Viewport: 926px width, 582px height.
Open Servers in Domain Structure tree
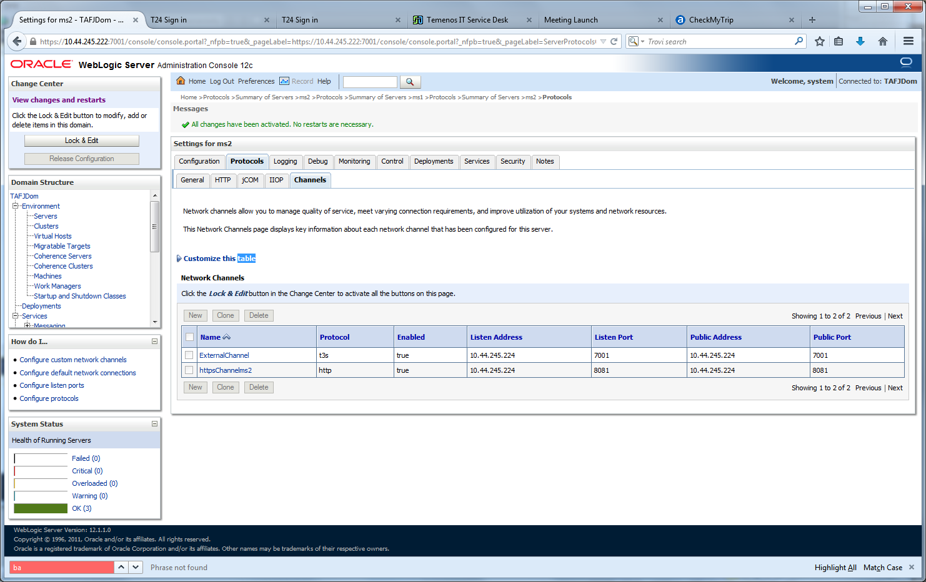[46, 216]
